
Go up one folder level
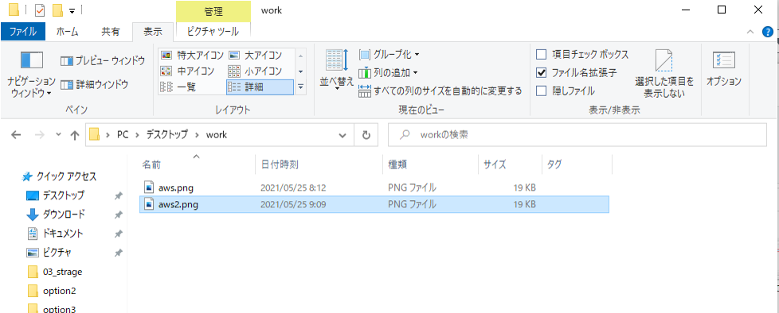[75, 135]
